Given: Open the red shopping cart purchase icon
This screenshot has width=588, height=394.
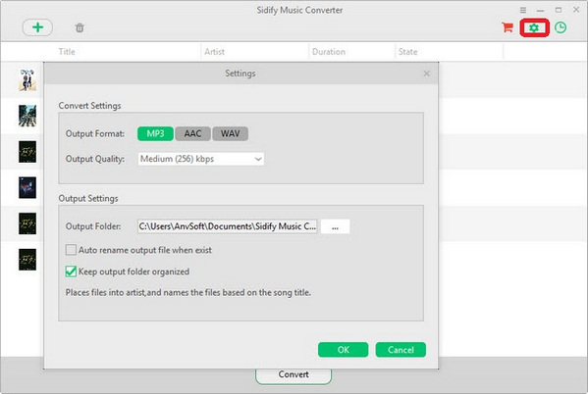Looking at the screenshot, I should [508, 27].
